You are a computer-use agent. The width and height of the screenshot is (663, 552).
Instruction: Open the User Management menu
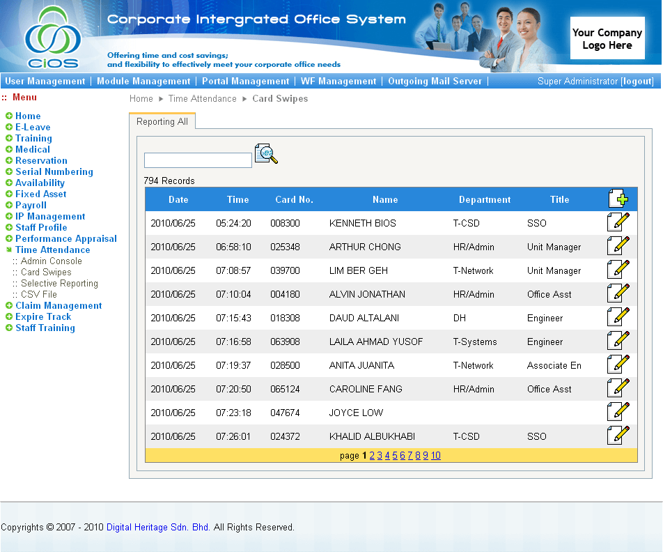(45, 82)
